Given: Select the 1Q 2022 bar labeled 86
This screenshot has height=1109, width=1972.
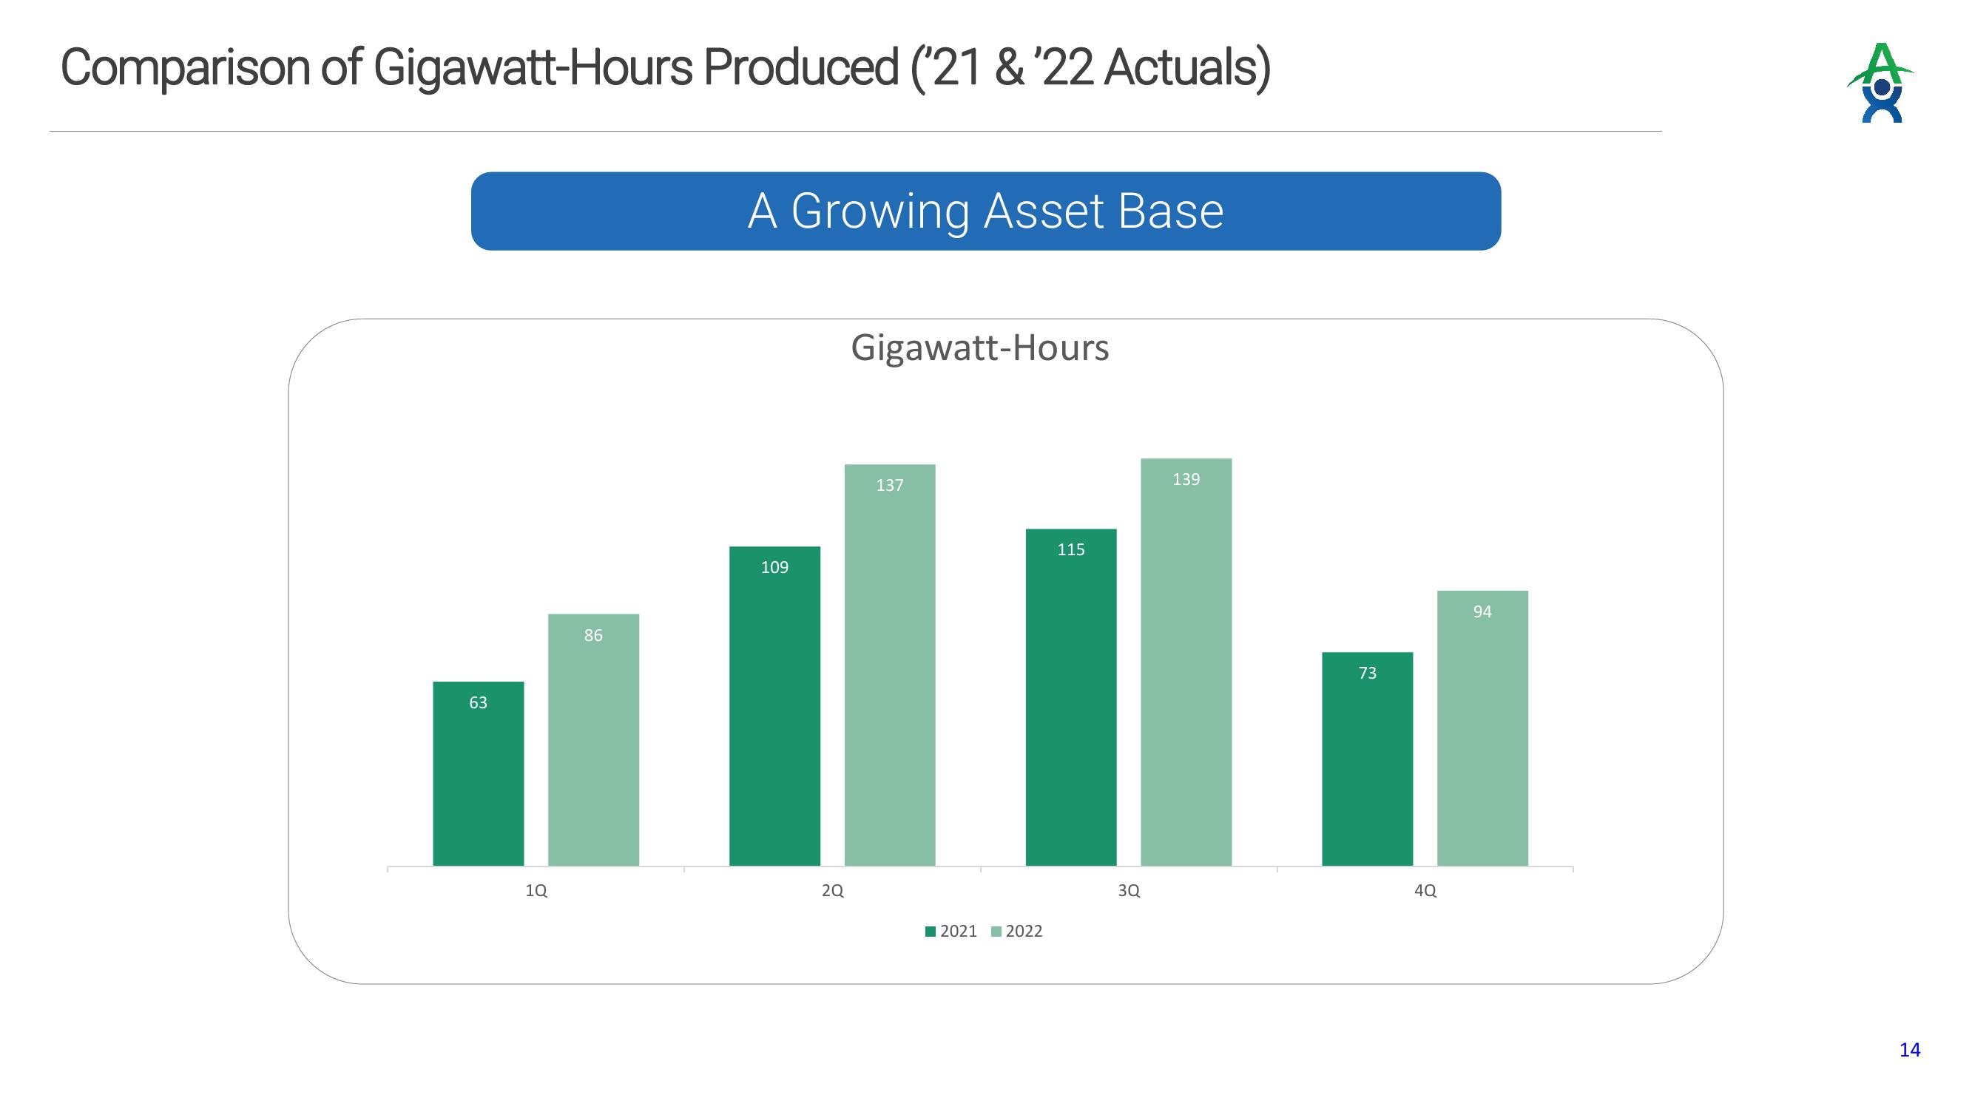Looking at the screenshot, I should pyautogui.click(x=593, y=740).
